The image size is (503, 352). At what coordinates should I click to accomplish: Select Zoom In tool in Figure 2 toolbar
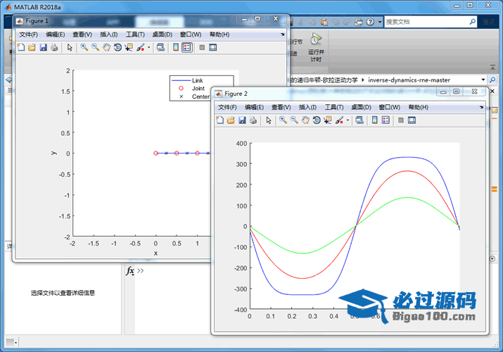[283, 120]
